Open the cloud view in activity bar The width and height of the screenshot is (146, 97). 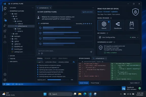point(5,42)
